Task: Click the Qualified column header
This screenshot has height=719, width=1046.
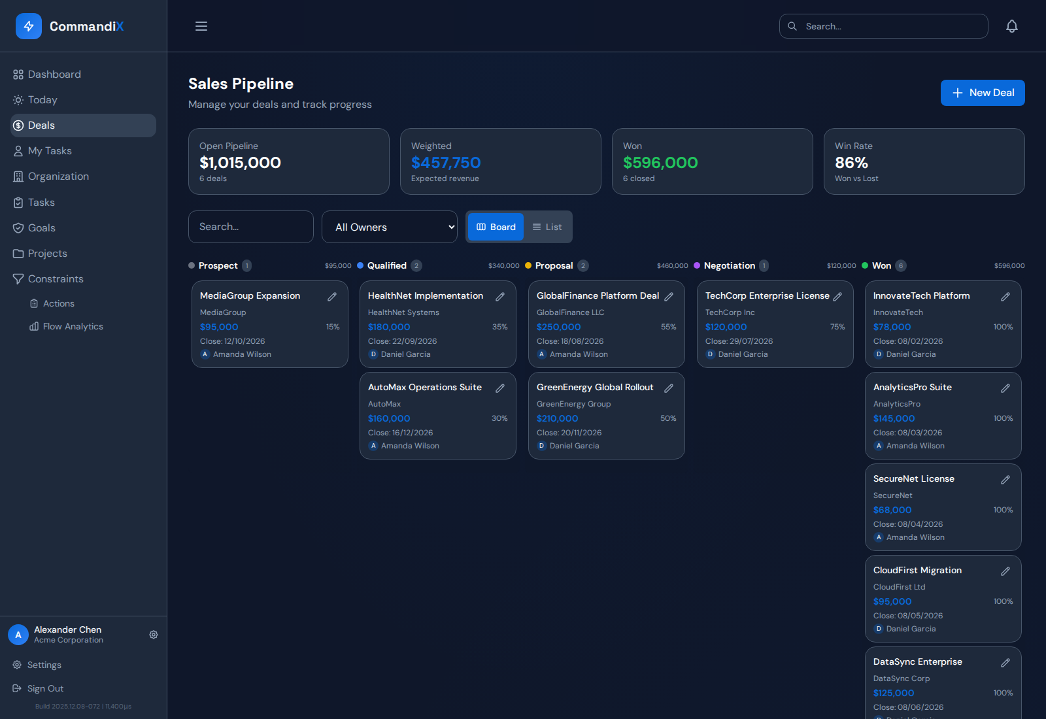Action: pyautogui.click(x=387, y=265)
